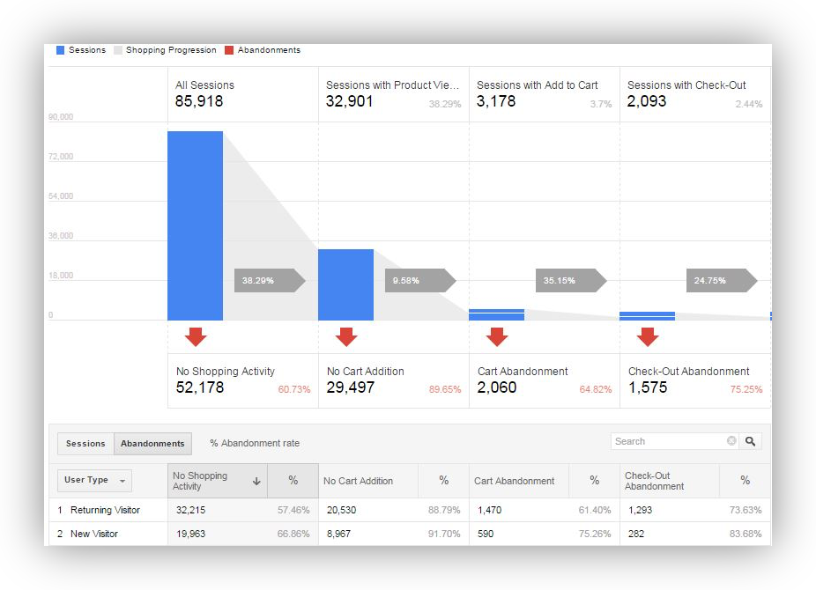
Task: Click the red arrow above Cart Abandonment
Action: [x=497, y=337]
